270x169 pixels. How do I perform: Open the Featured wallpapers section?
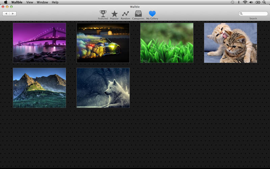[103, 14]
